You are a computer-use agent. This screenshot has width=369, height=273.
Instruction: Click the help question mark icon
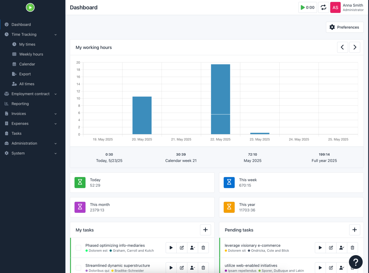pyautogui.click(x=356, y=262)
